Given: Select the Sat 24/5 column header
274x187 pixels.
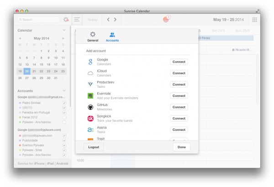Looking at the screenshot, I should click(x=218, y=31).
